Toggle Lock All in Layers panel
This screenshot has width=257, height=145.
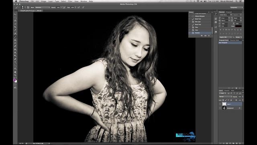pos(231,100)
